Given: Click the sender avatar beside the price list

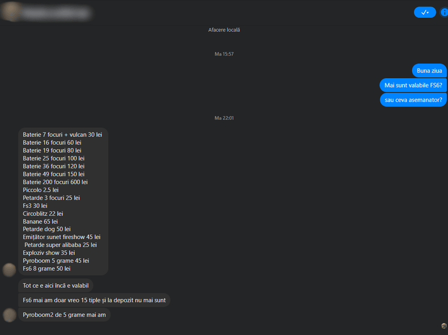Looking at the screenshot, I should (10, 270).
